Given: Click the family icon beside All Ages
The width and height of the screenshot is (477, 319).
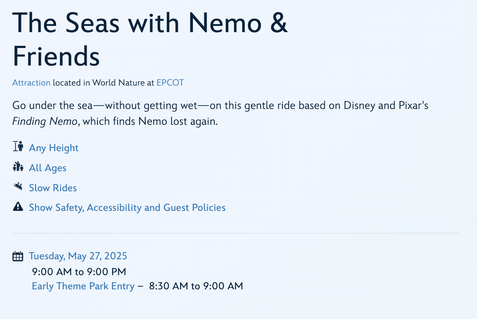Looking at the screenshot, I should [18, 167].
